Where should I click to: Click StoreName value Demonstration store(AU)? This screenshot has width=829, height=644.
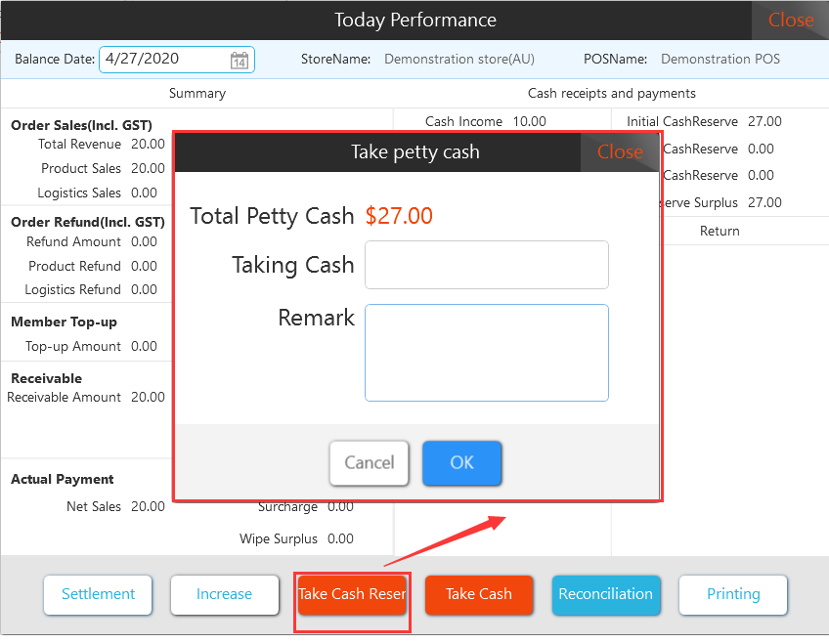pyautogui.click(x=459, y=60)
